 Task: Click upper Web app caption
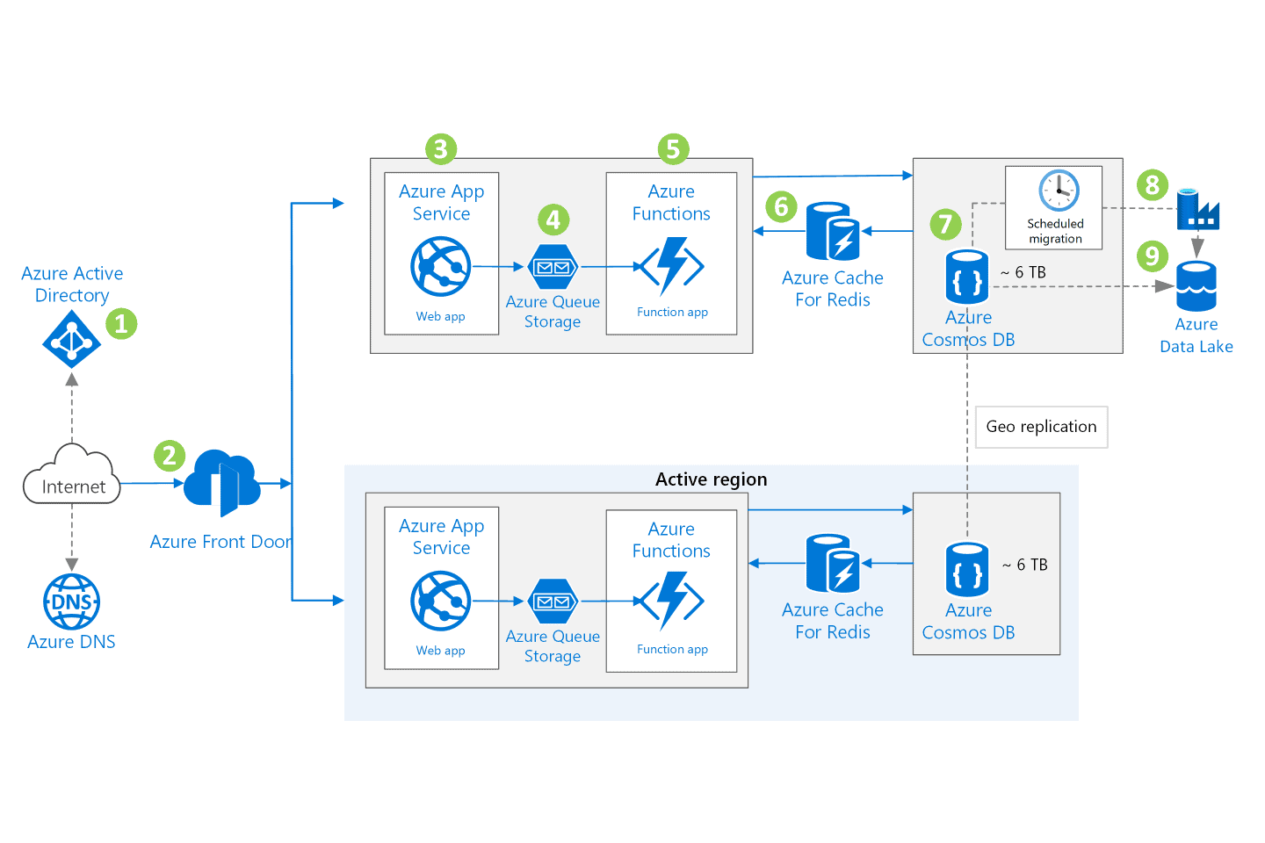[x=441, y=316]
